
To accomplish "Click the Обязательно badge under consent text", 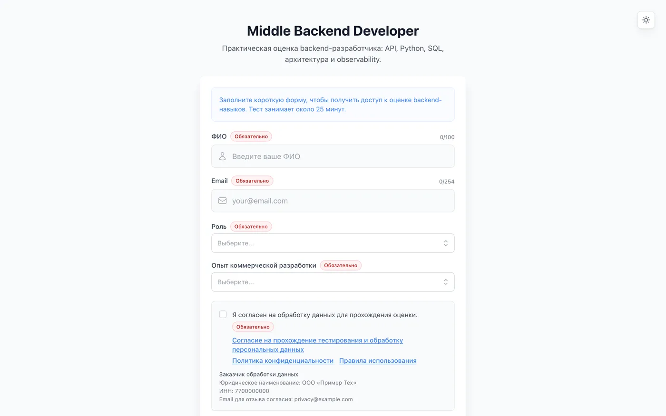I will point(253,327).
